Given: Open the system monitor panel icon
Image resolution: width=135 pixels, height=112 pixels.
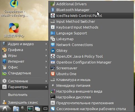Looking at the screenshot, I should (30, 109).
